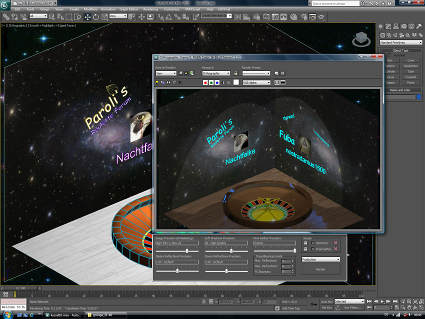
Task: Create a GeoSphere primitive button
Action: [410, 66]
